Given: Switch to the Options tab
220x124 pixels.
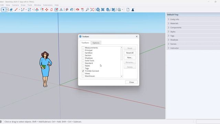Looking at the screenshot, I should [96, 43].
